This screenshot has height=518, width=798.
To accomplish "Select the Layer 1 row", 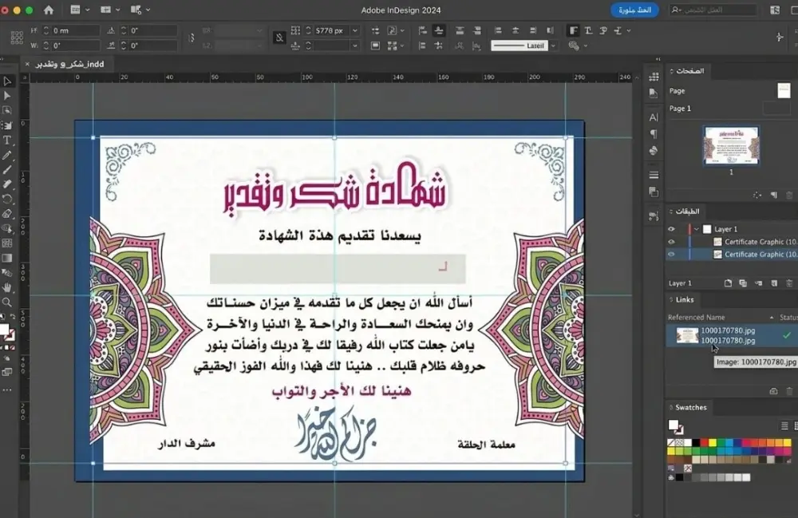I will [x=732, y=229].
